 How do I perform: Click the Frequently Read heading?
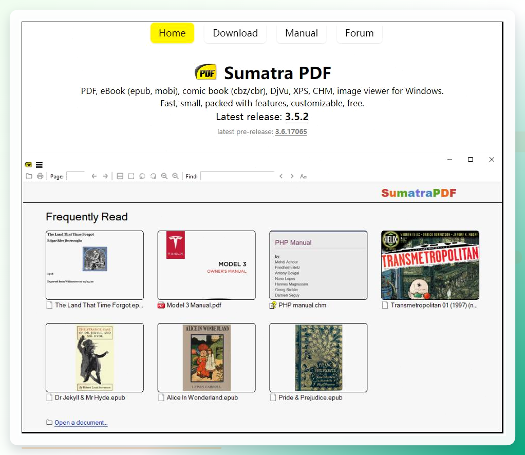87,217
